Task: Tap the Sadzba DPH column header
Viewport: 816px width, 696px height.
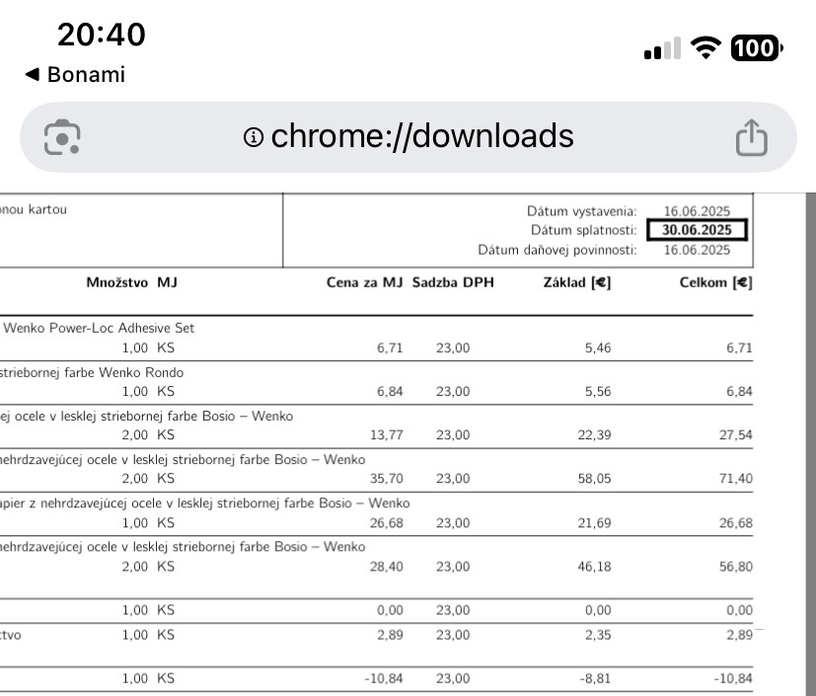Action: click(453, 283)
